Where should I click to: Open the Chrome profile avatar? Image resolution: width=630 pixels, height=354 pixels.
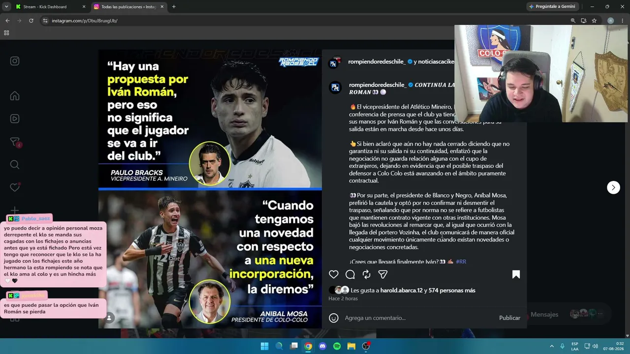(x=610, y=21)
